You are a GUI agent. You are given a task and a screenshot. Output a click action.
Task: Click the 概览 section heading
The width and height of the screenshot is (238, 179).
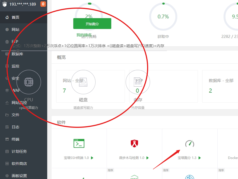tap(61, 57)
